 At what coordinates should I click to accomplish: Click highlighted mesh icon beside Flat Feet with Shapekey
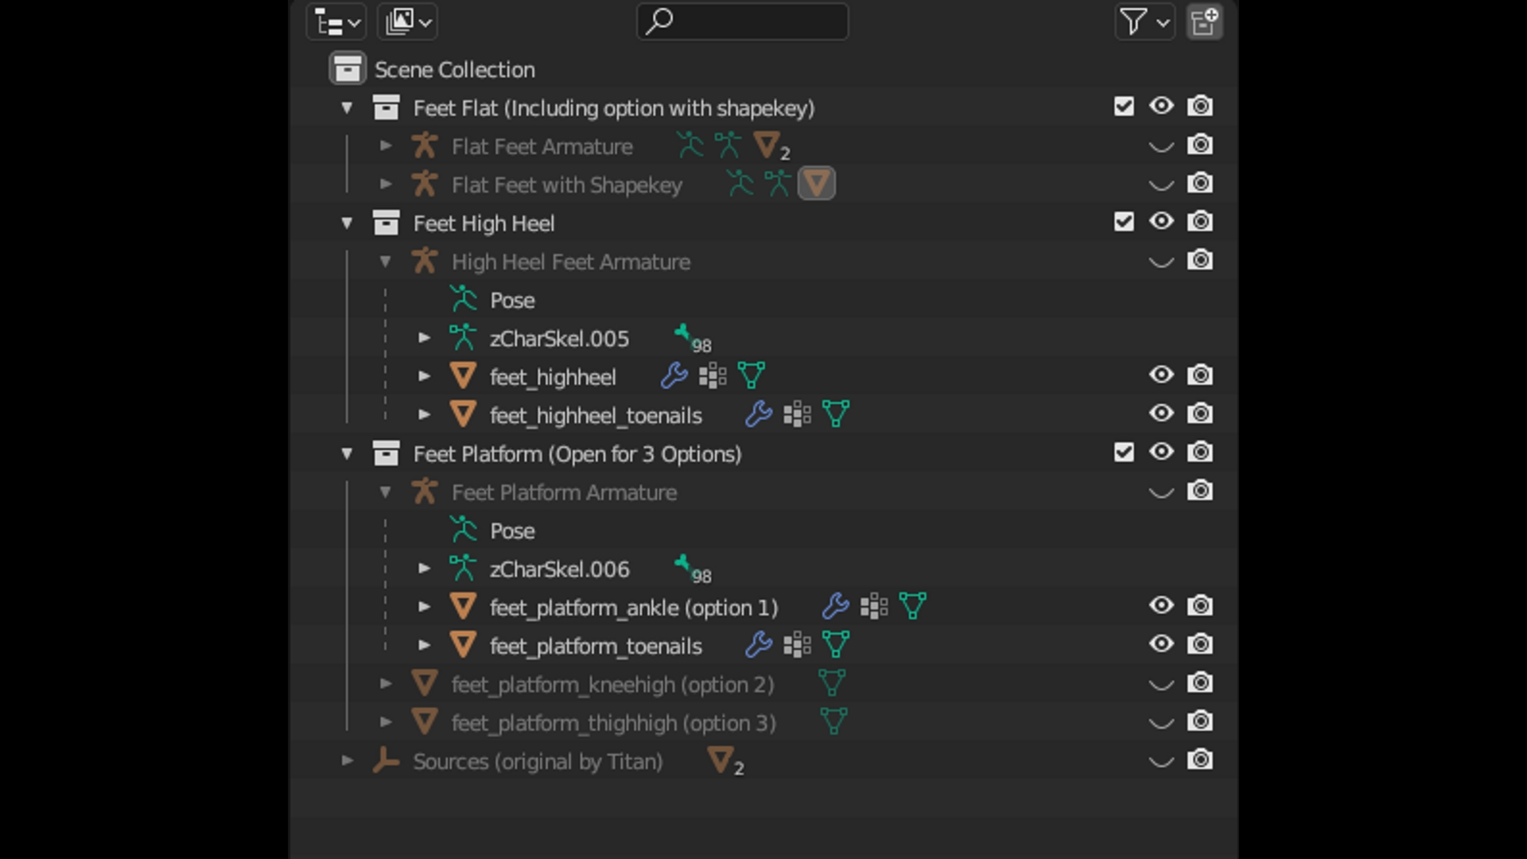coord(816,184)
